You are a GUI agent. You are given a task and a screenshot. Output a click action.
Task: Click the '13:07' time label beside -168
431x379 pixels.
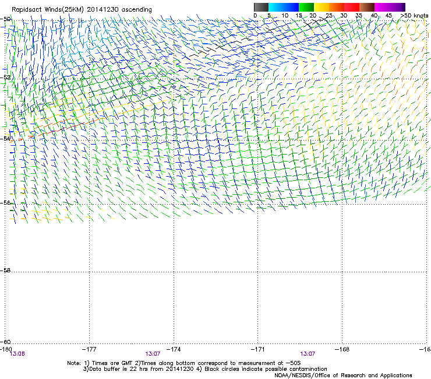click(x=308, y=354)
